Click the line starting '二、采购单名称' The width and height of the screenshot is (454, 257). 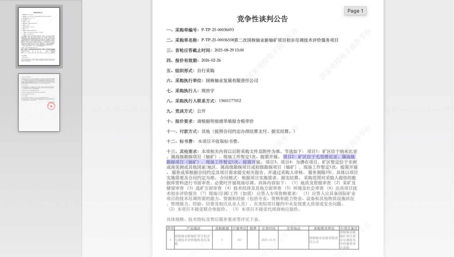tap(252, 40)
